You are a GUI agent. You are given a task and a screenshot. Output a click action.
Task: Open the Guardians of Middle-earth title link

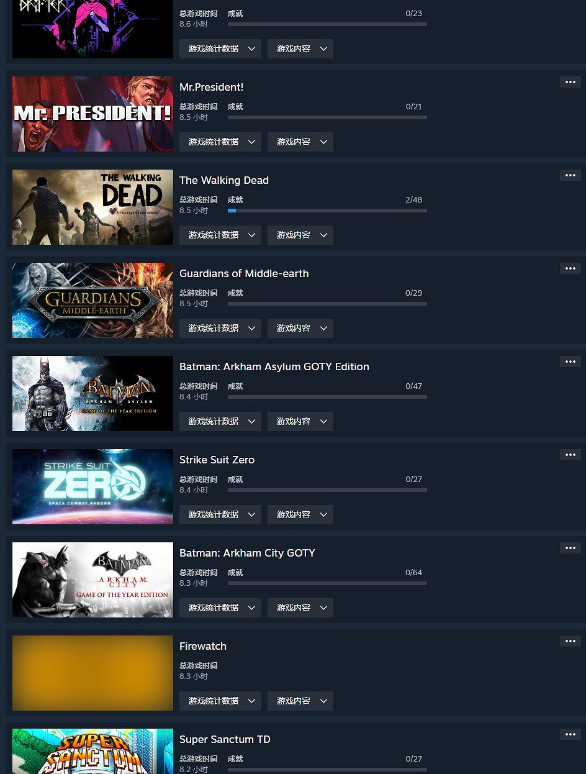(x=244, y=273)
